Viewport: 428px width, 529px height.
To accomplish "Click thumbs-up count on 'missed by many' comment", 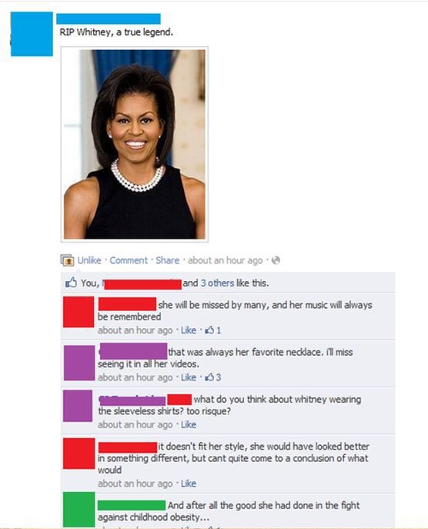I will tap(213, 330).
